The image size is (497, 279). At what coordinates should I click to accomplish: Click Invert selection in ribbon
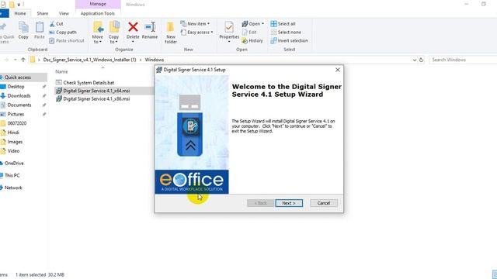tap(289, 40)
